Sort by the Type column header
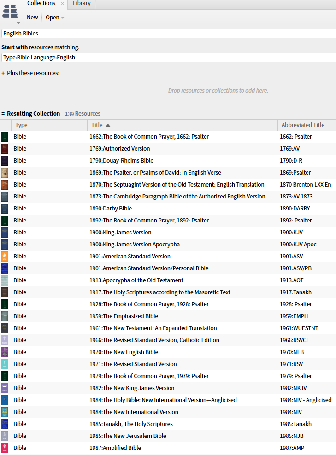 49,125
